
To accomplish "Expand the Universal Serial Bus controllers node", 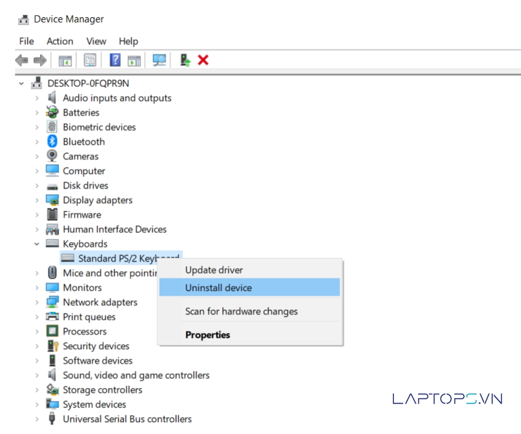I will tap(37, 419).
